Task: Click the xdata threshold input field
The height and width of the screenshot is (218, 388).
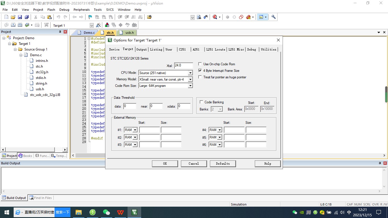Action: (x=184, y=106)
